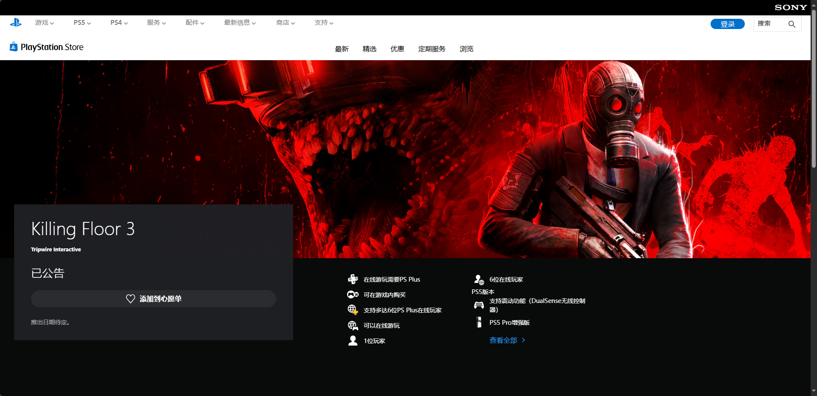The image size is (817, 396).
Task: Focus the 搜索 search input field
Action: [771, 24]
